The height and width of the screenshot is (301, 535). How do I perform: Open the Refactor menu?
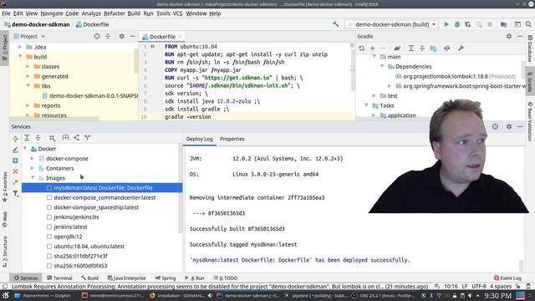[115, 13]
